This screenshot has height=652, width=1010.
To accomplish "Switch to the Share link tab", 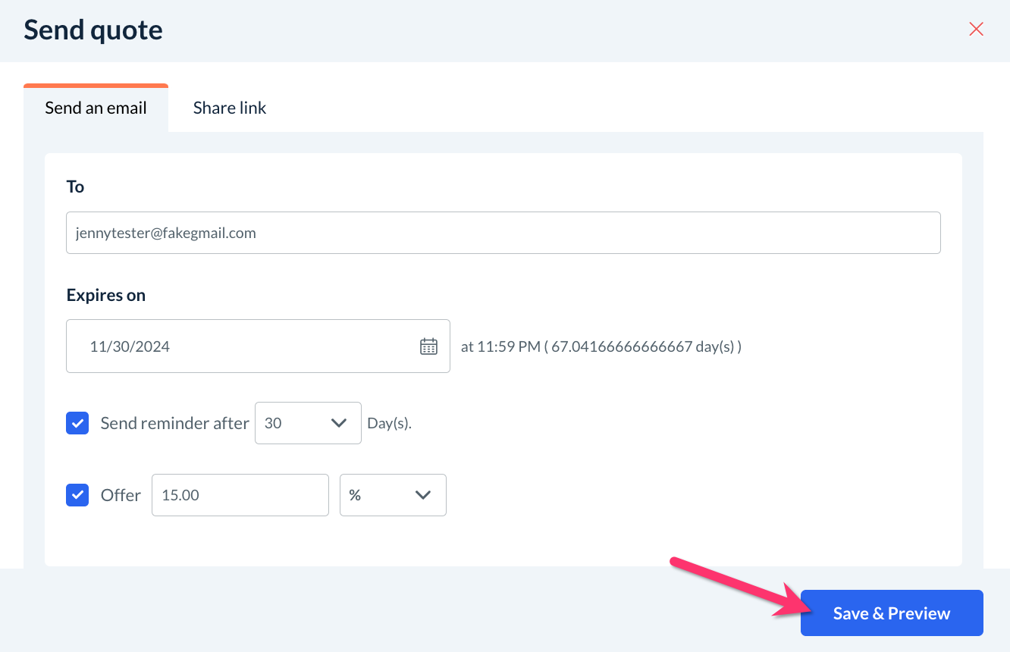I will click(x=230, y=108).
